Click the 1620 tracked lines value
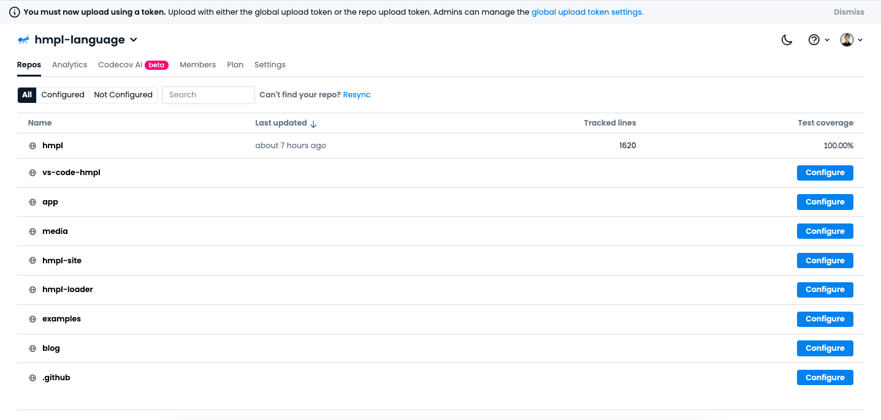The image size is (881, 420). coord(627,146)
